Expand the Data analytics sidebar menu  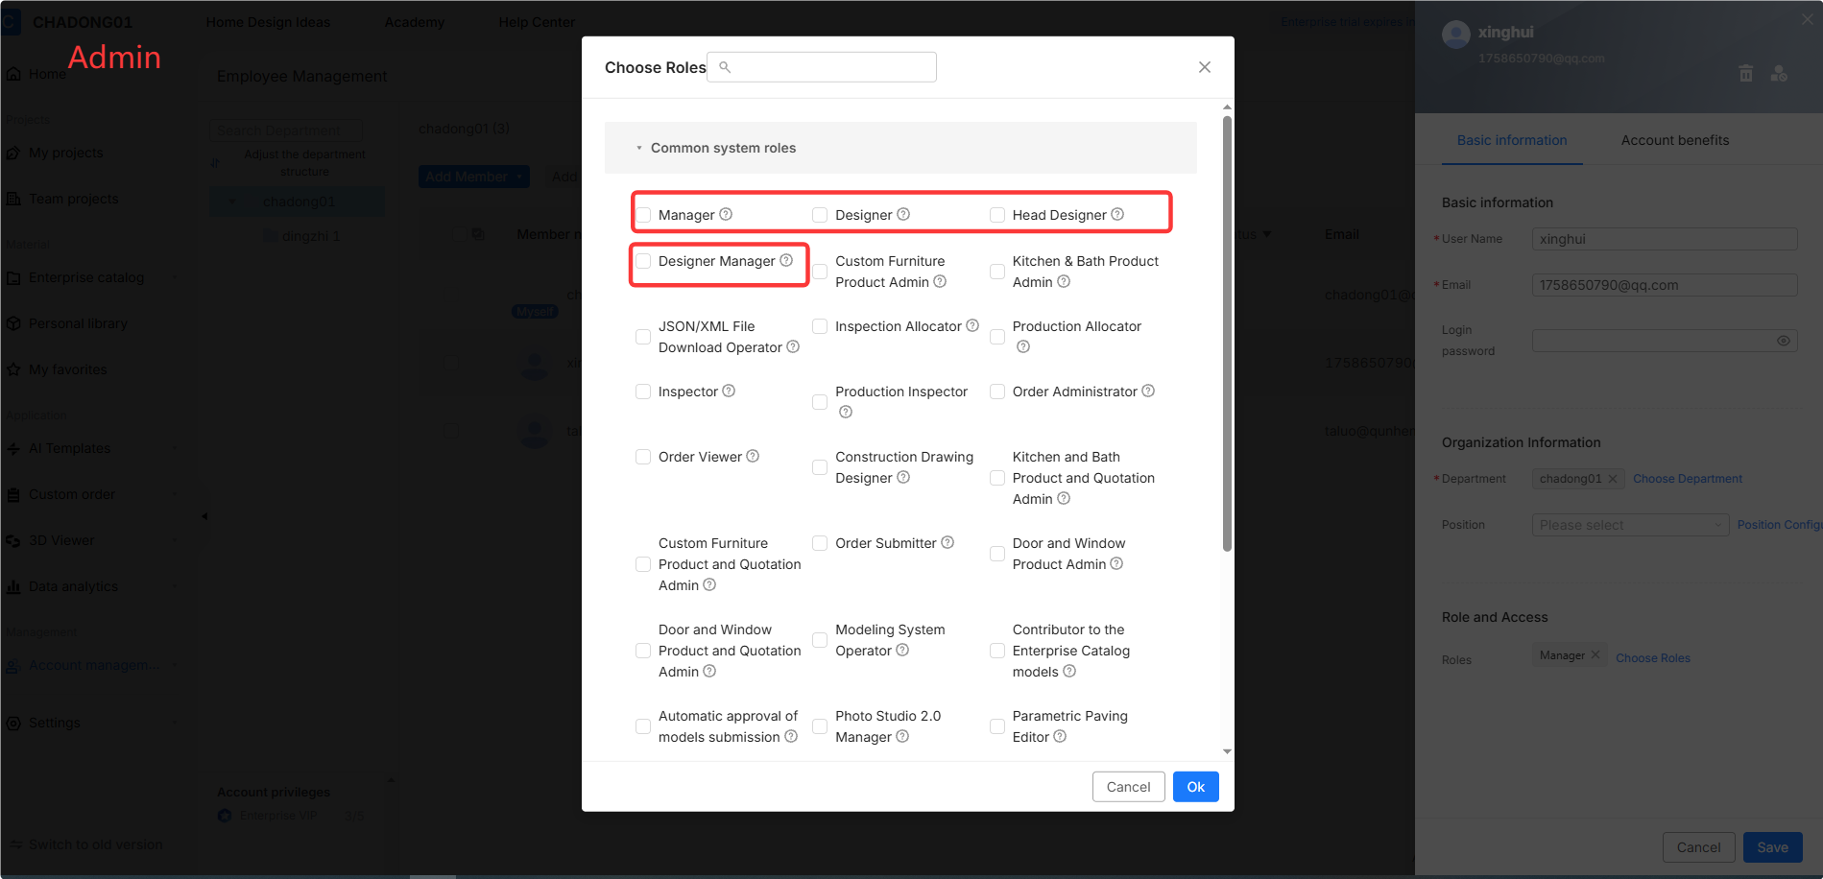click(x=175, y=586)
